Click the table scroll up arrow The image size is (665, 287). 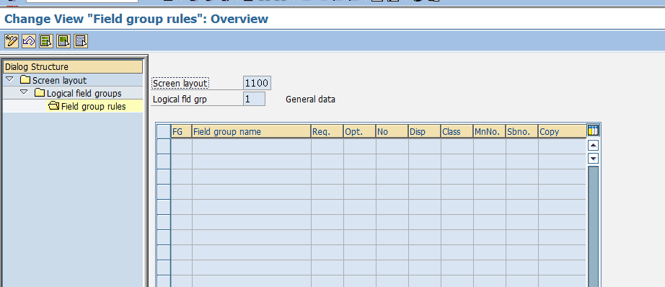[593, 146]
